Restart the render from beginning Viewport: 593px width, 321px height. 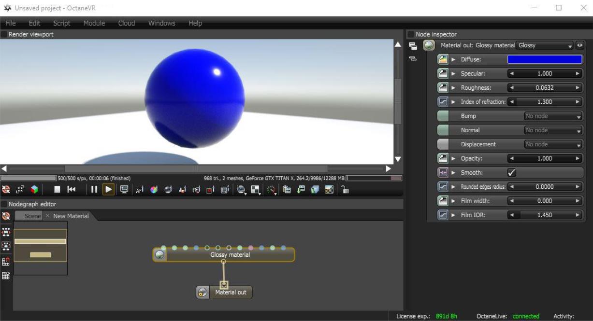[x=71, y=189]
